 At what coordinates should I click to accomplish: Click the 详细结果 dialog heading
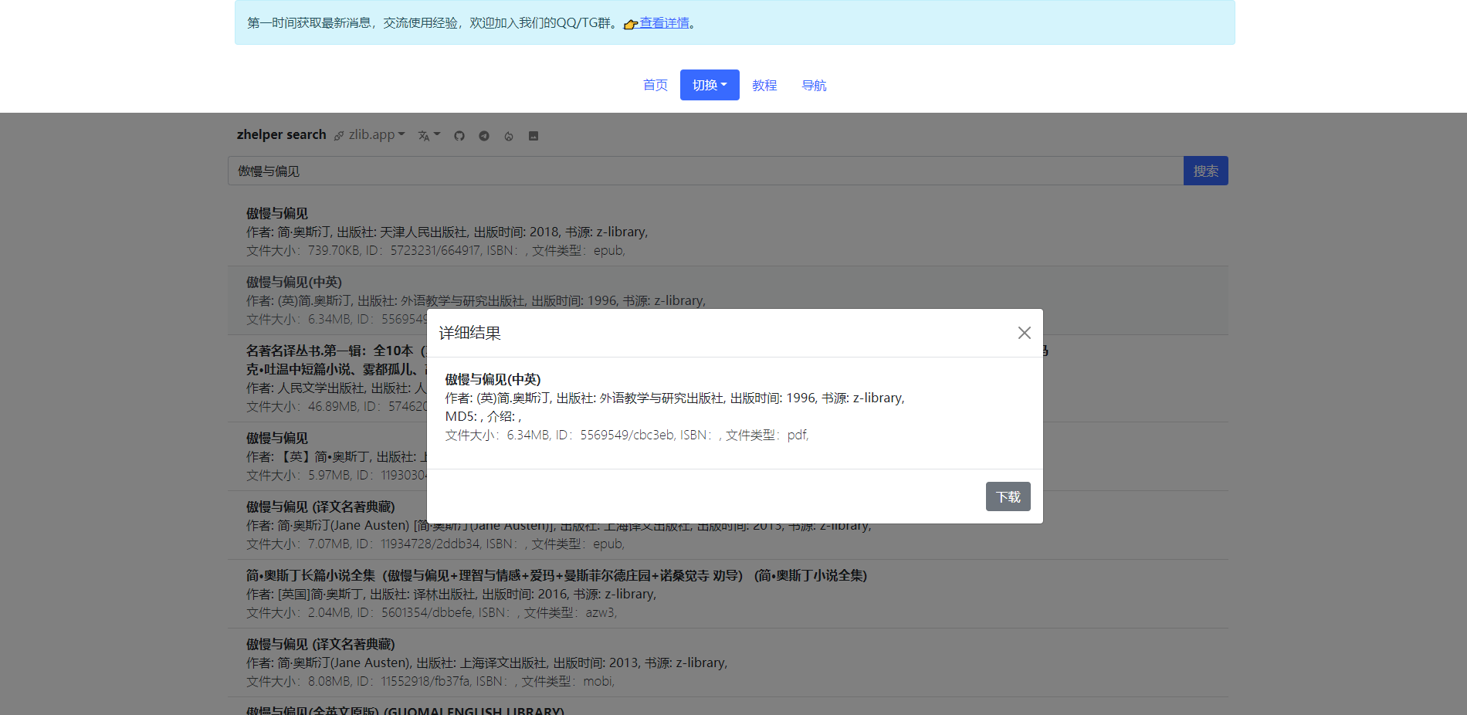(470, 333)
